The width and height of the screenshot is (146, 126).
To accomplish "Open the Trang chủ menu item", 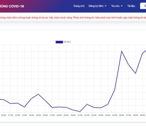I will pos(79,6).
